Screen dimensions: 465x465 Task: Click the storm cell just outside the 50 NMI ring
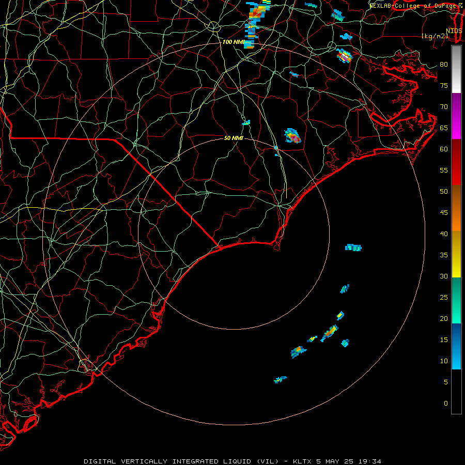point(293,136)
